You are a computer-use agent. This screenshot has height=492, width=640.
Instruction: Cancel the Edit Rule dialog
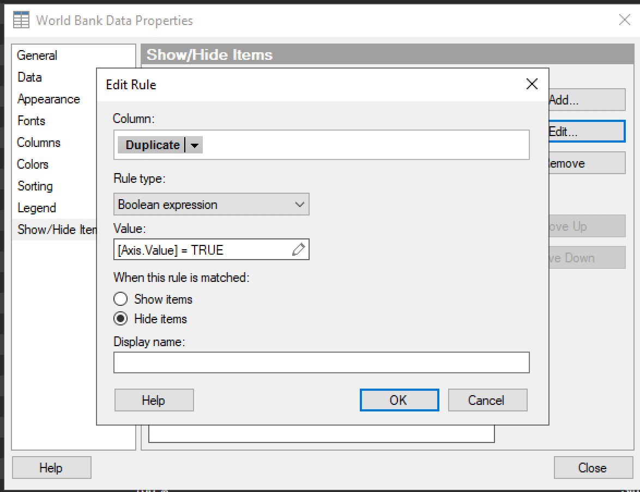click(487, 400)
